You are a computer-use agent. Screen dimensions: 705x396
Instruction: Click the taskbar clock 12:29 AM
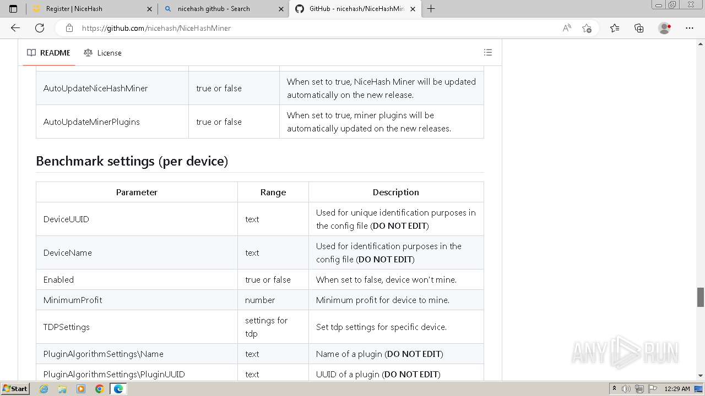(x=677, y=389)
